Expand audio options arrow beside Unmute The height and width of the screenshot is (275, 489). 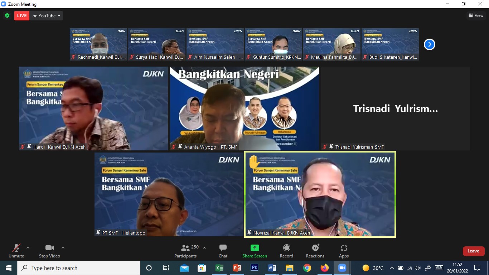pos(28,248)
